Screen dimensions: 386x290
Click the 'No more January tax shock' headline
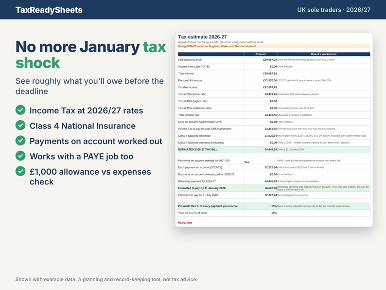(90, 54)
